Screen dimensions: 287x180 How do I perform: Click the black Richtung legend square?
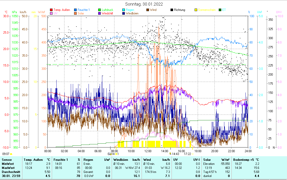172,10
